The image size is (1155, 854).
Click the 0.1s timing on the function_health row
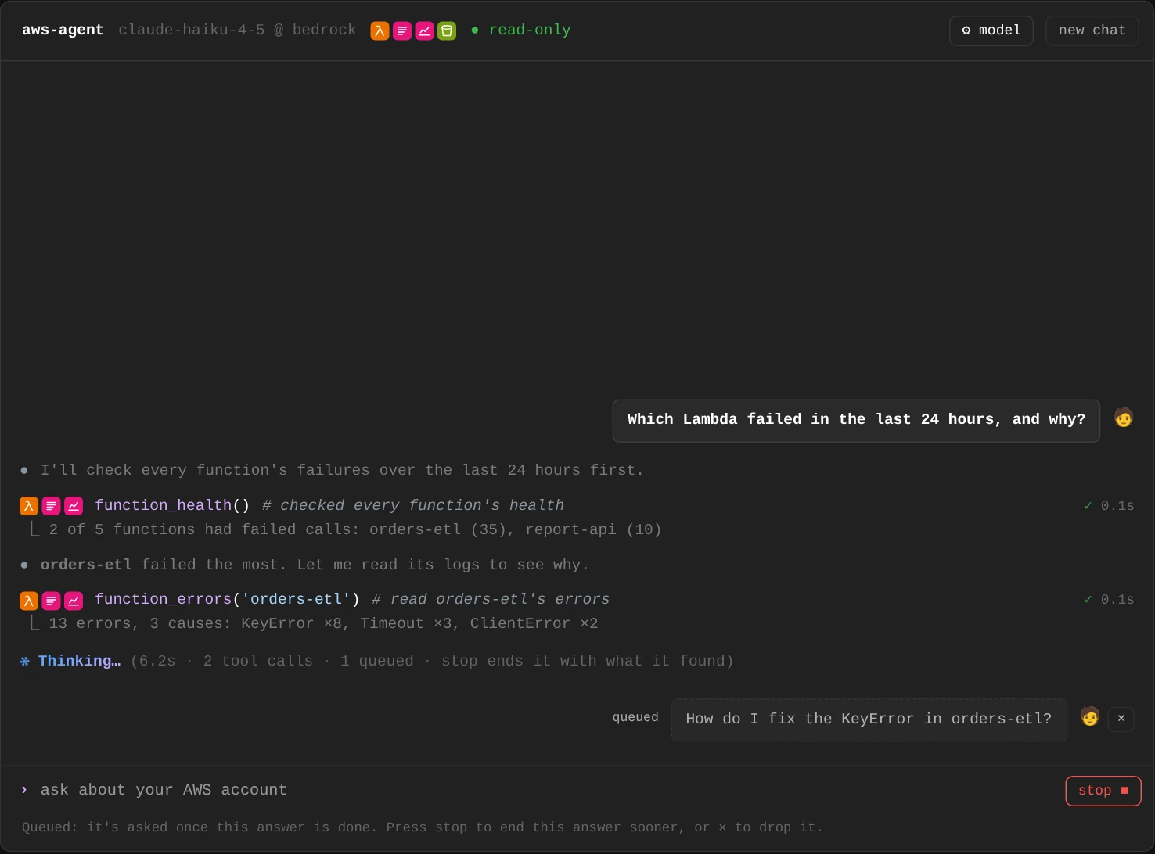[x=1117, y=506]
